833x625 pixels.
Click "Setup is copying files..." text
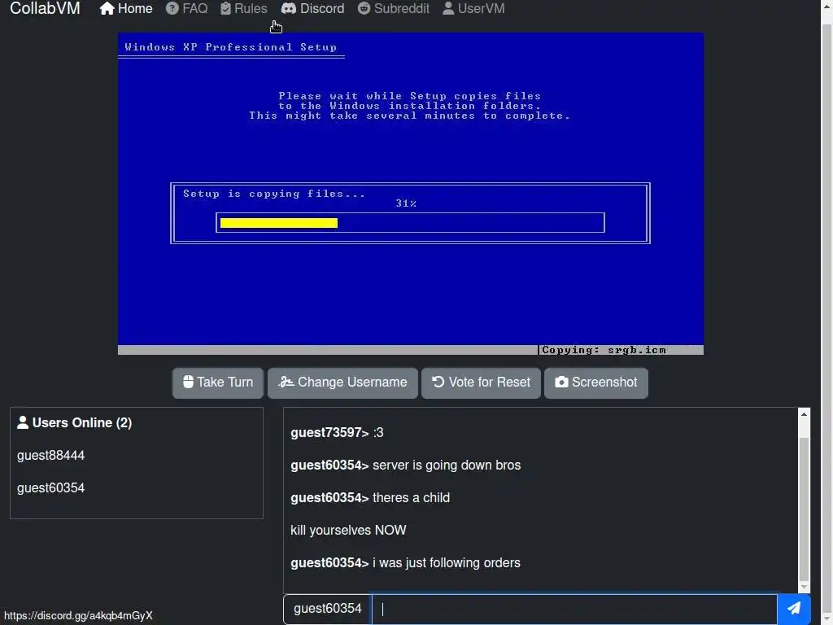tap(274, 194)
